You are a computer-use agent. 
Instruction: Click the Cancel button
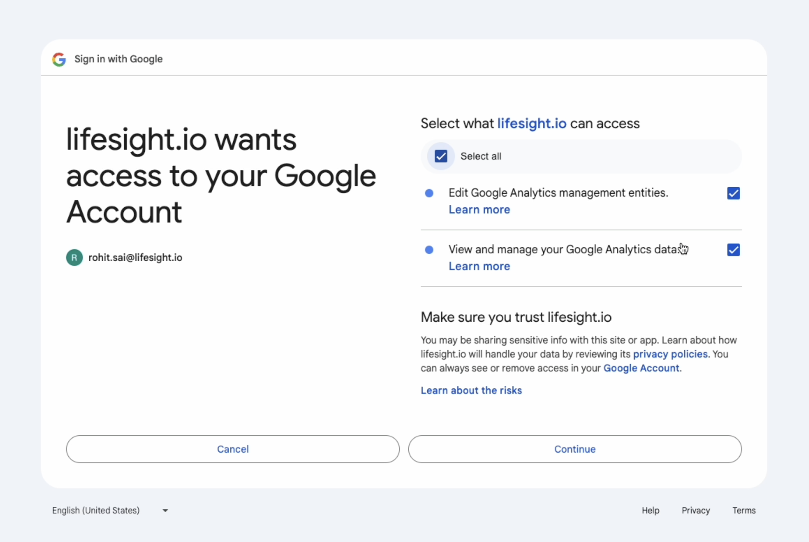[233, 449]
